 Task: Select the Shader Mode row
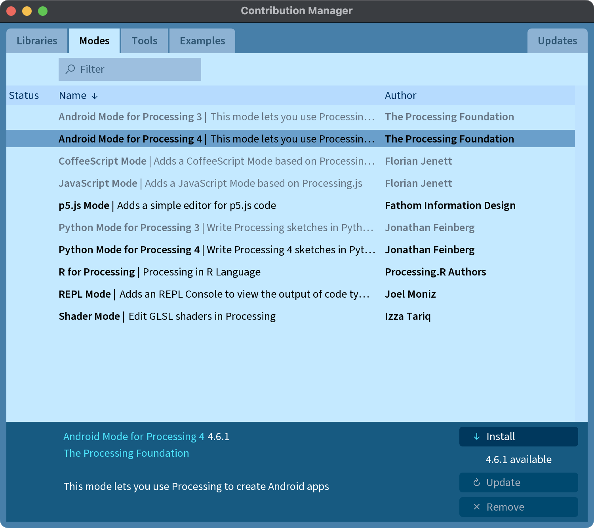tap(291, 316)
